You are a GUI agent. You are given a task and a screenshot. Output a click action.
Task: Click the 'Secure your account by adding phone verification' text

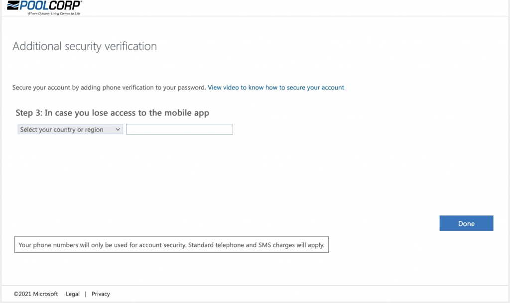click(109, 88)
